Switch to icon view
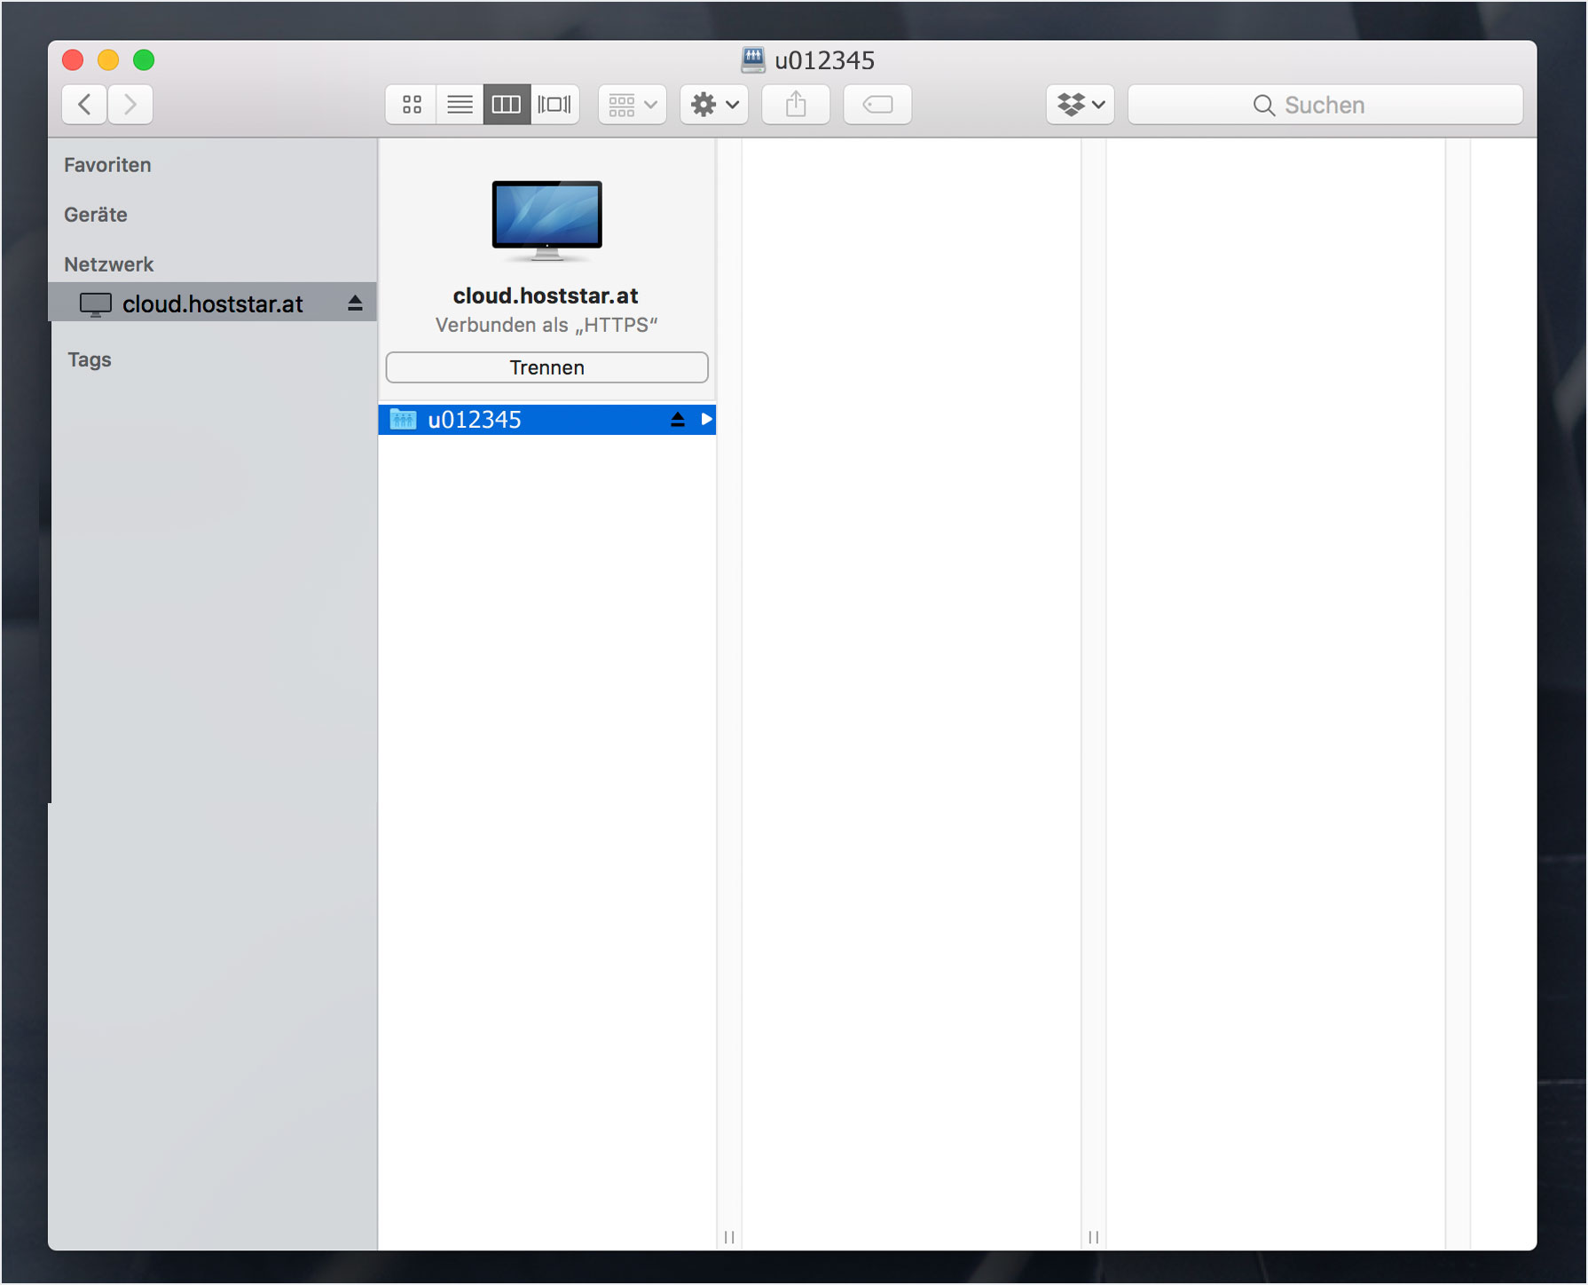The width and height of the screenshot is (1588, 1285). [412, 105]
